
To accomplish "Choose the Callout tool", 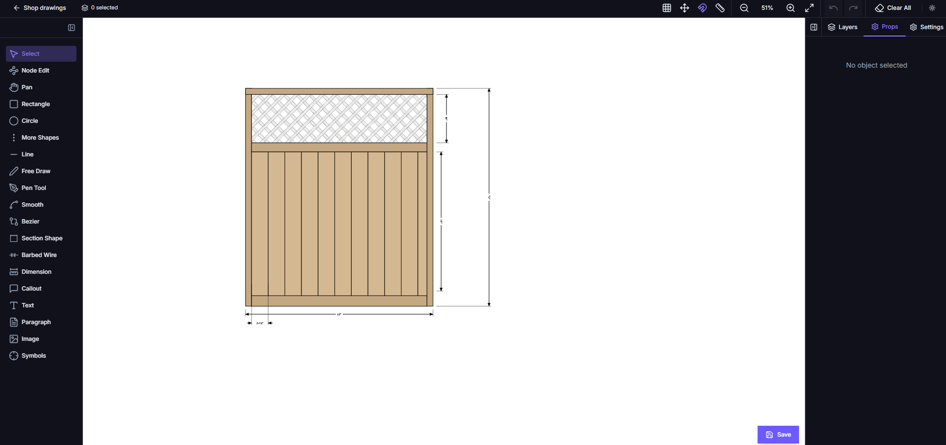I will click(x=41, y=289).
